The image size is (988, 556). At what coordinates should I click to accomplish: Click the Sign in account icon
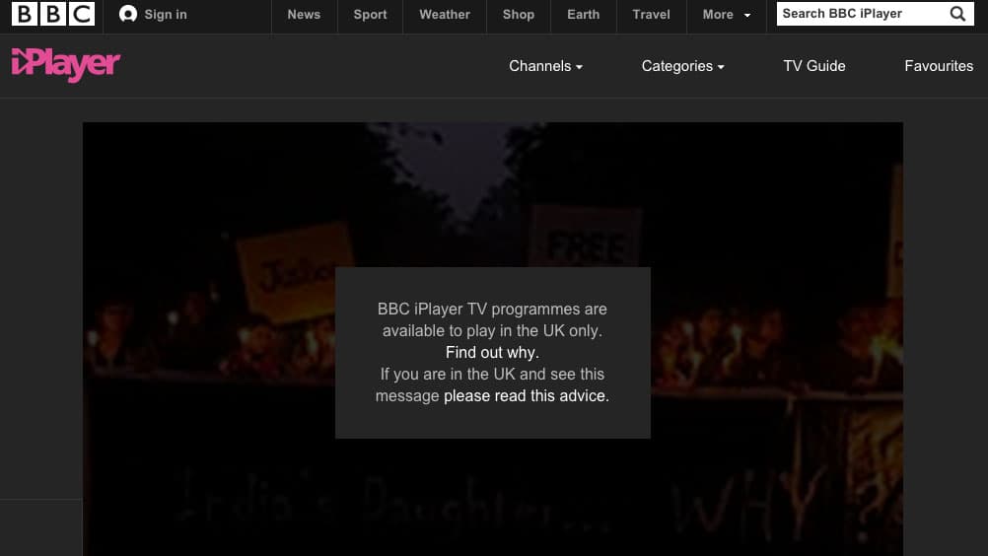(128, 14)
